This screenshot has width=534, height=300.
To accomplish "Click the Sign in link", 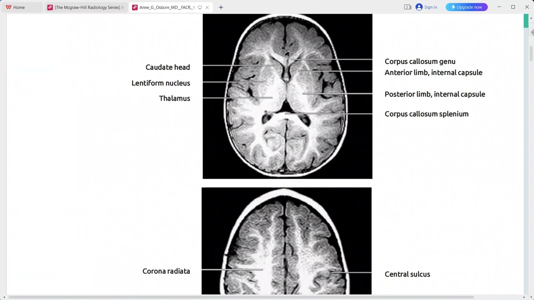I will tap(431, 7).
